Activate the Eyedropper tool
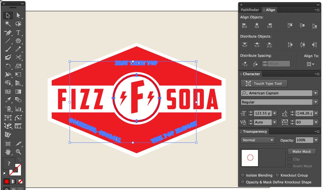 (8, 100)
